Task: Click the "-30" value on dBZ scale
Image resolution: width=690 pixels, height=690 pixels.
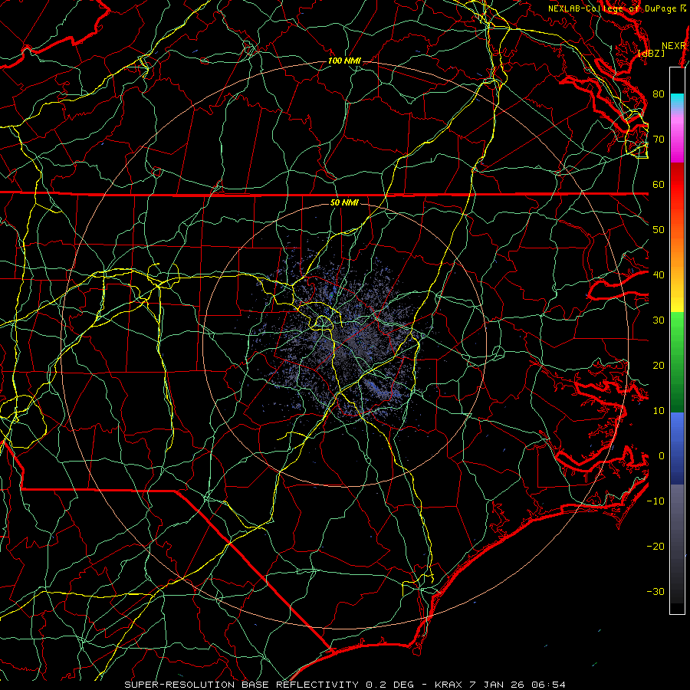Action: [x=655, y=592]
